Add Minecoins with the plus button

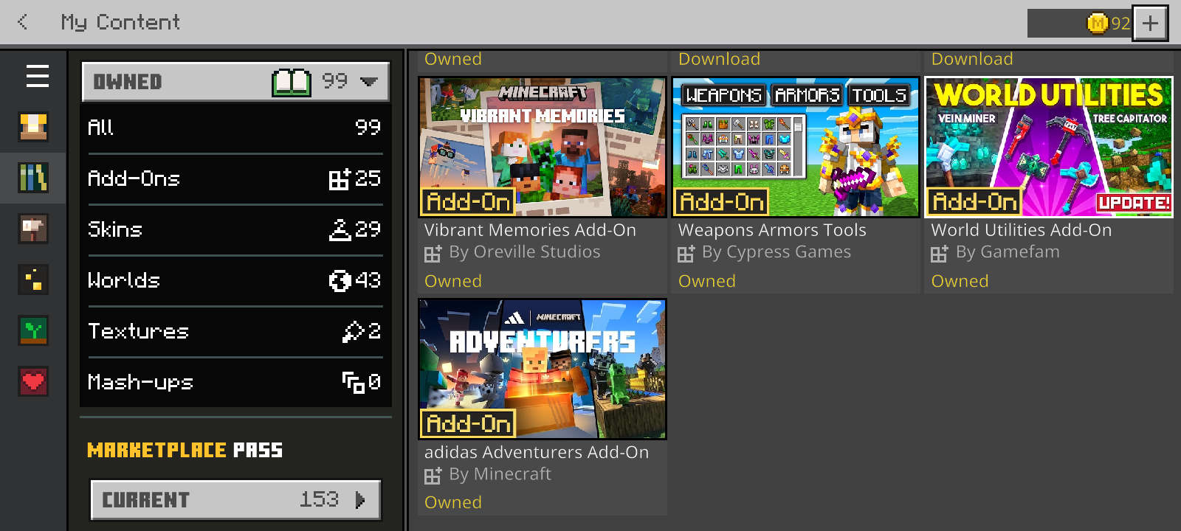[1150, 24]
